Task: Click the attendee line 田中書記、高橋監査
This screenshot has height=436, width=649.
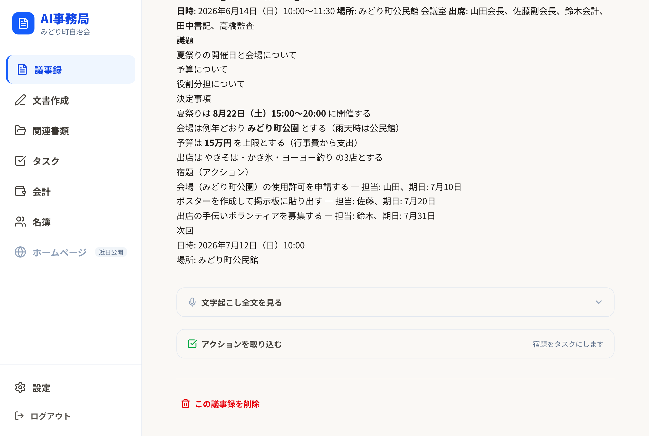Action: pos(215,26)
